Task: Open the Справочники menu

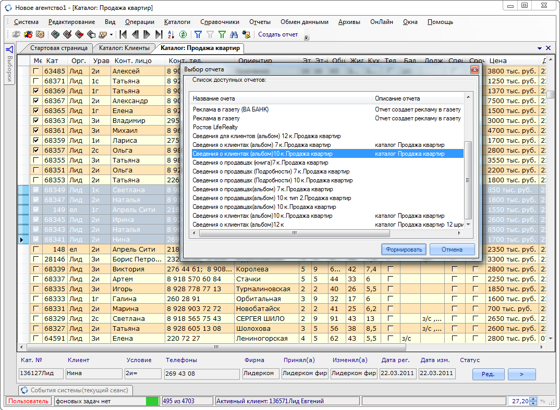Action: click(220, 22)
